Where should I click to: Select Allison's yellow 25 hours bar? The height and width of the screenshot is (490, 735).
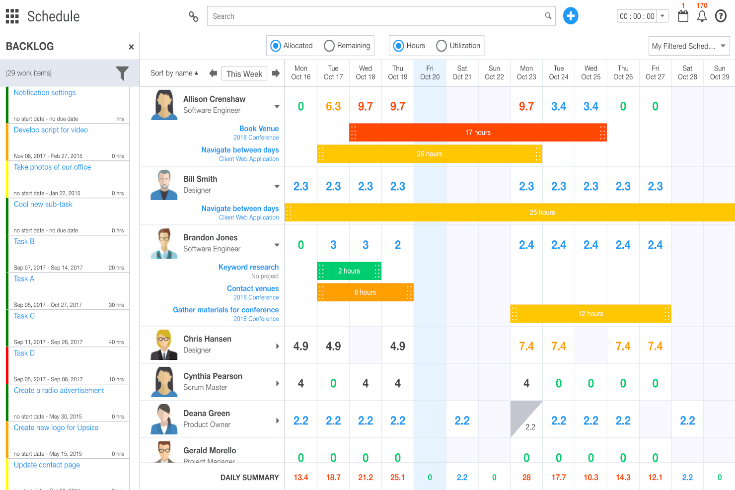[430, 154]
